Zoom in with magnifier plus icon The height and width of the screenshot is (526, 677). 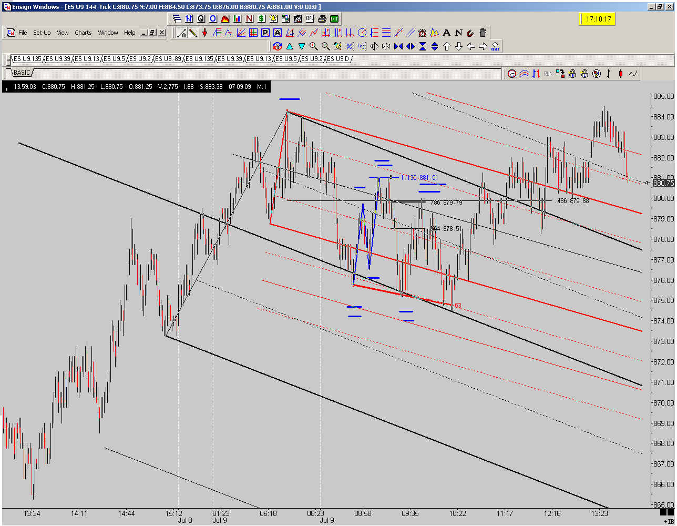coord(314,46)
